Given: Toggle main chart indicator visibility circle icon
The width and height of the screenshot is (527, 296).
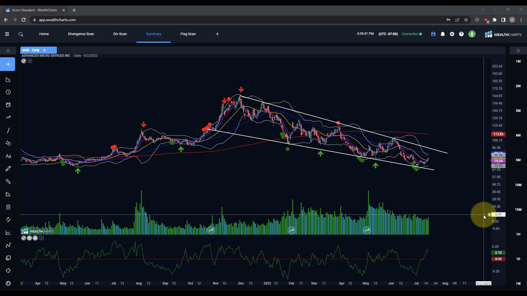Looking at the screenshot, I should (x=24, y=61).
